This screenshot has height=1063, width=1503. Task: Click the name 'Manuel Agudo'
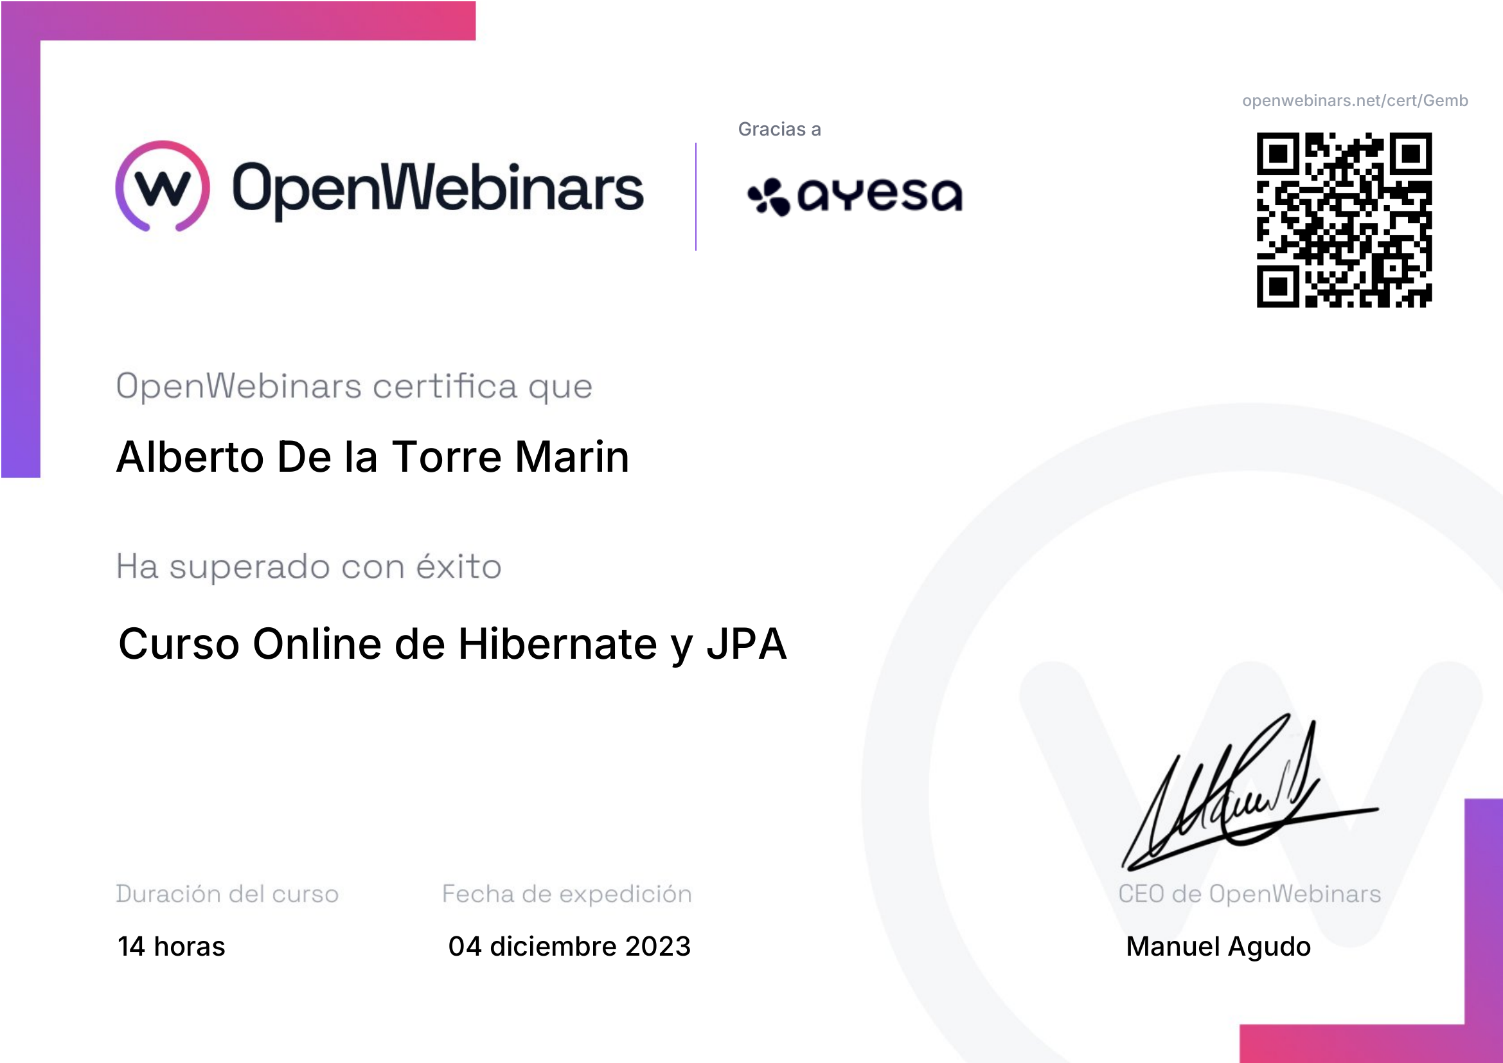(x=1218, y=947)
